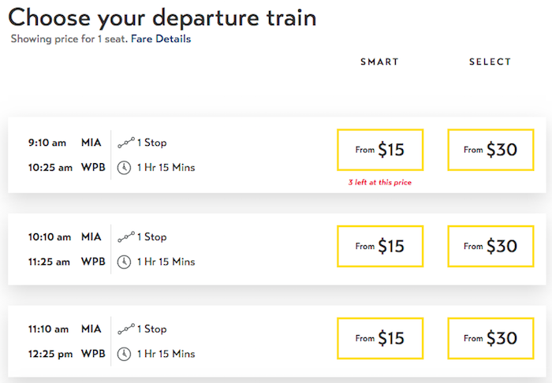Screen dimensions: 552x383
Task: Click the '3 left at this price' notice
Action: click(x=380, y=182)
